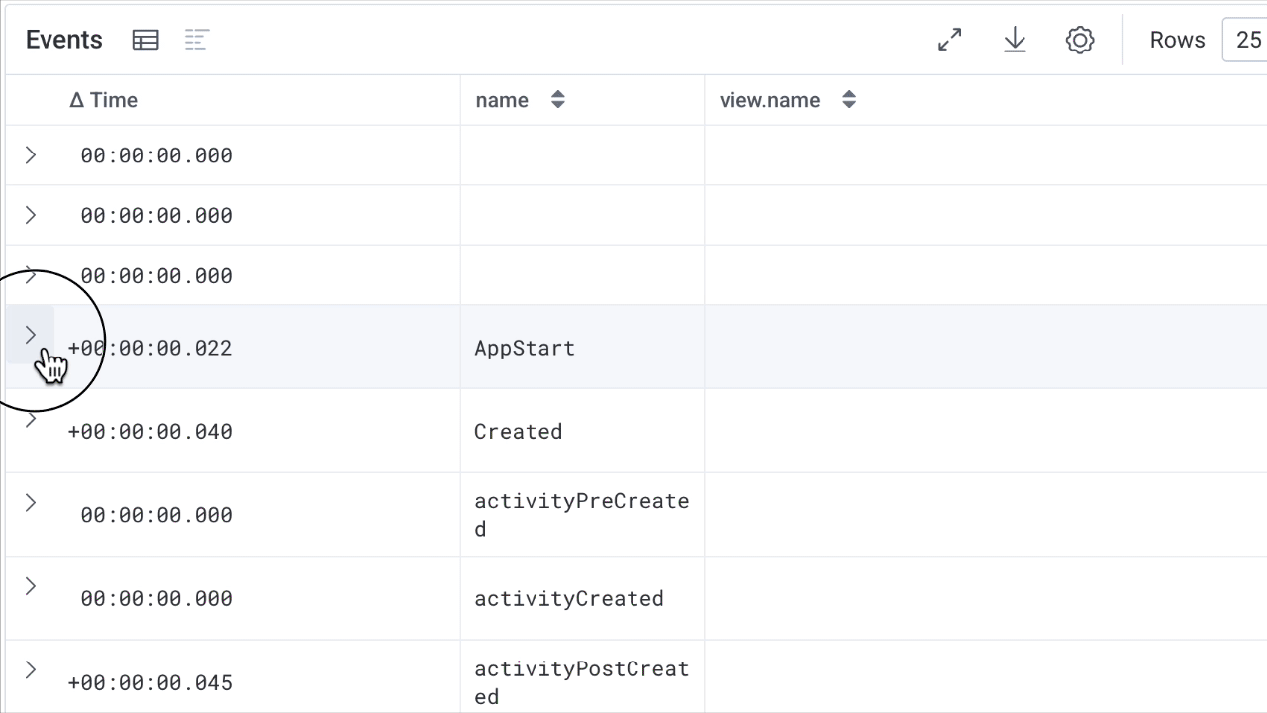Click the sort arrows beside view.name column

pos(849,100)
